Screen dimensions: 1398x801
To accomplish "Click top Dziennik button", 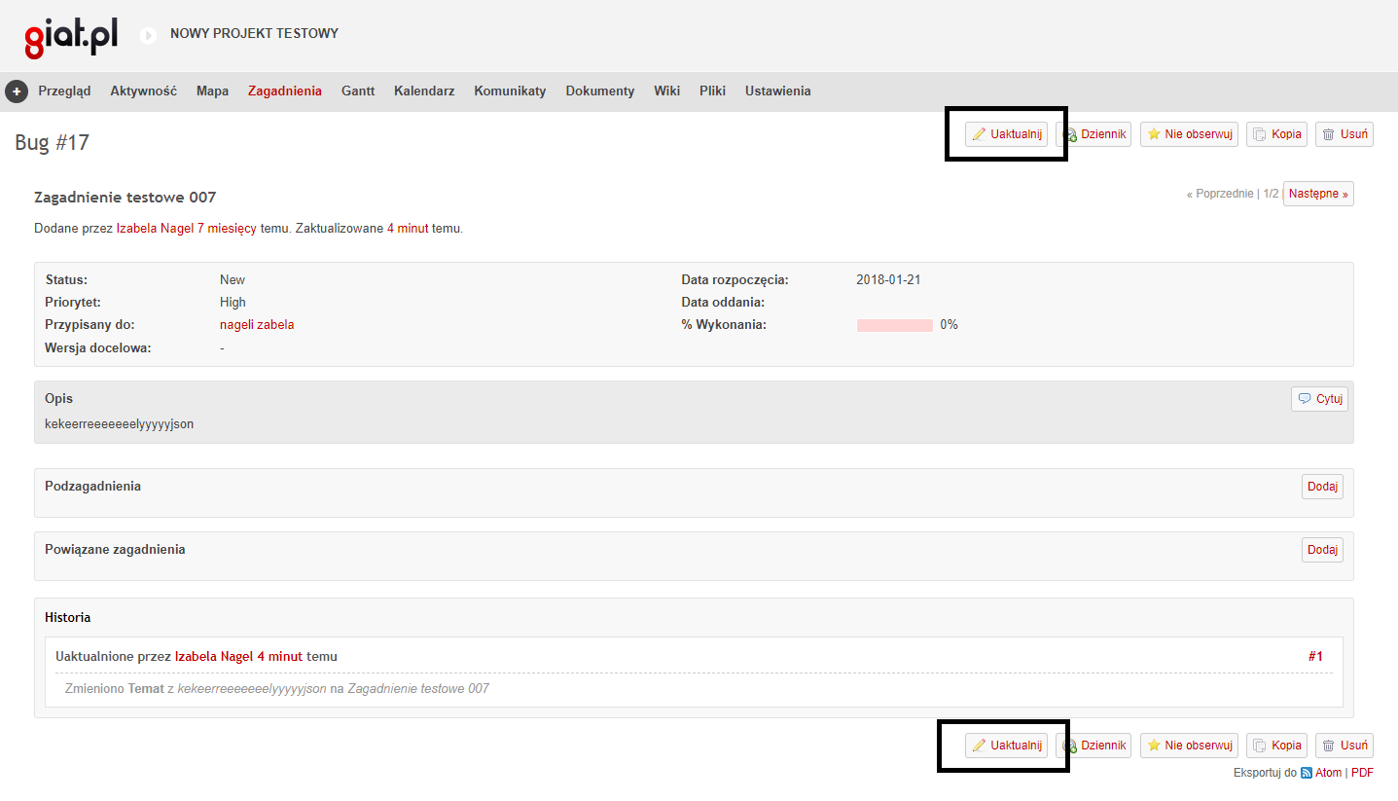I will pos(1093,134).
